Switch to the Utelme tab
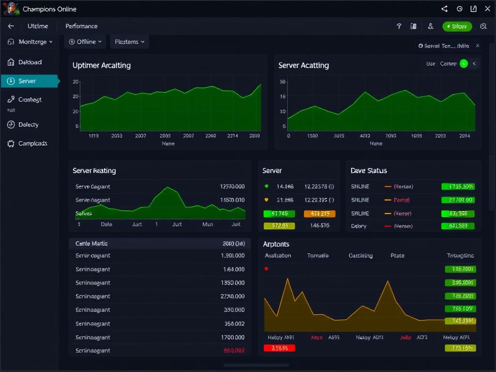496x372 pixels. 38,26
